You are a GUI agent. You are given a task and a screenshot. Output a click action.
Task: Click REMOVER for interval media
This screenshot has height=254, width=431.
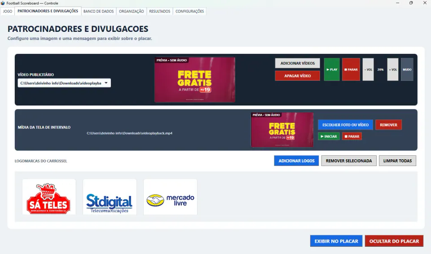coord(388,125)
